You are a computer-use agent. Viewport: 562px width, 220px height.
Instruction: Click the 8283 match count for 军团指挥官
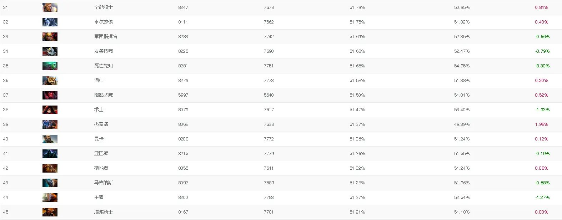click(183, 36)
